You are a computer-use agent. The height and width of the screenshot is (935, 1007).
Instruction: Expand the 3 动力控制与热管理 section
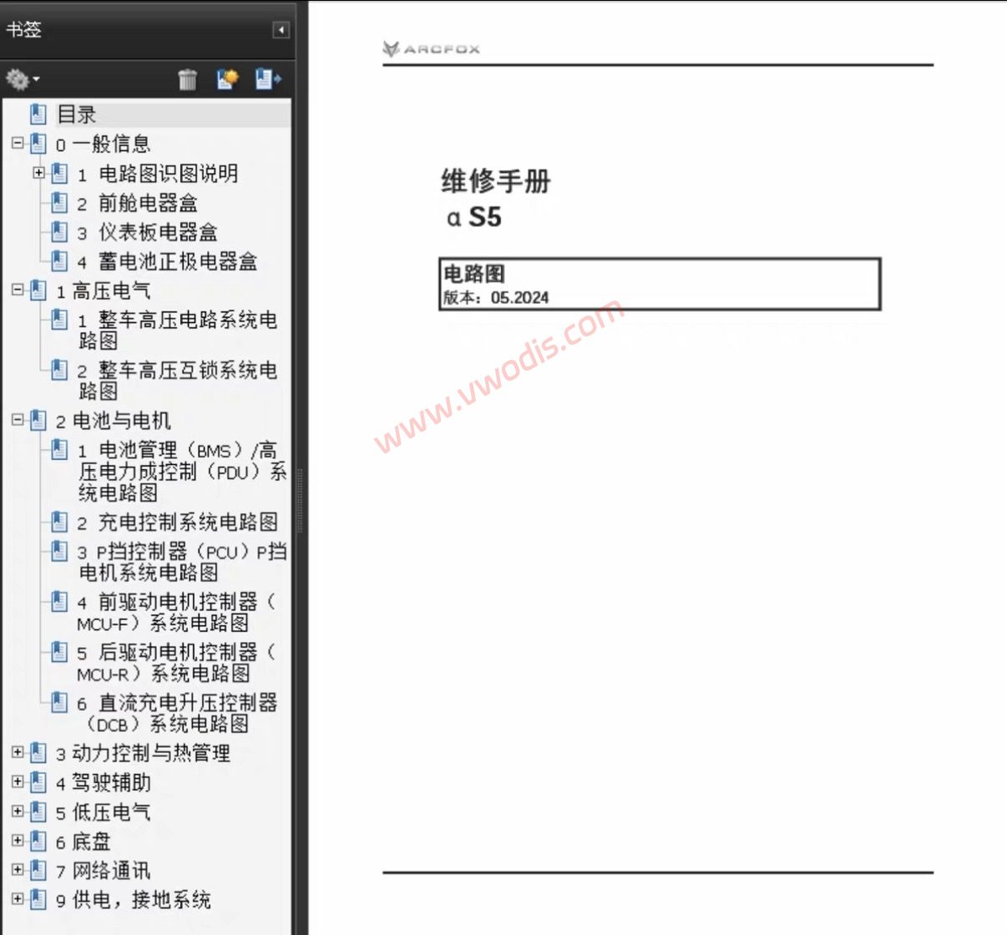pyautogui.click(x=18, y=753)
